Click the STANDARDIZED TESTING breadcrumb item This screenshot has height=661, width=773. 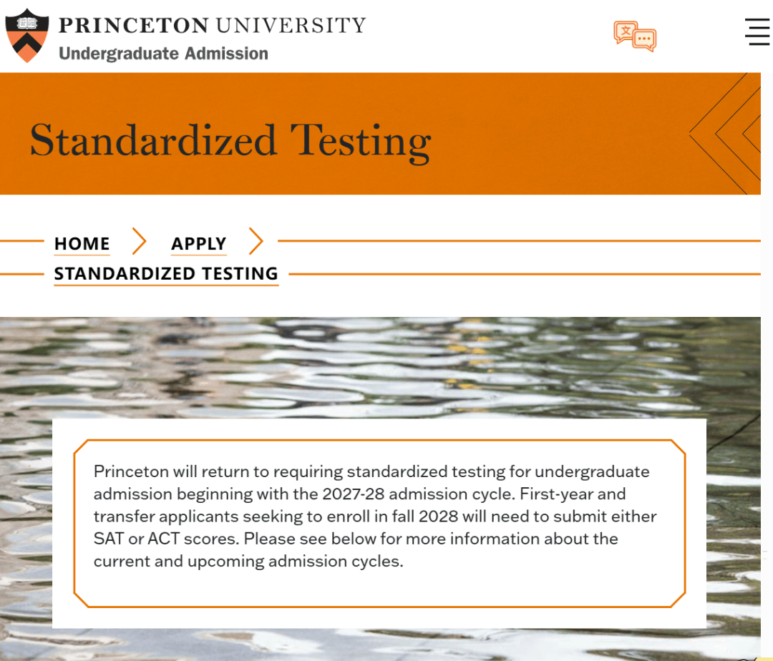166,274
